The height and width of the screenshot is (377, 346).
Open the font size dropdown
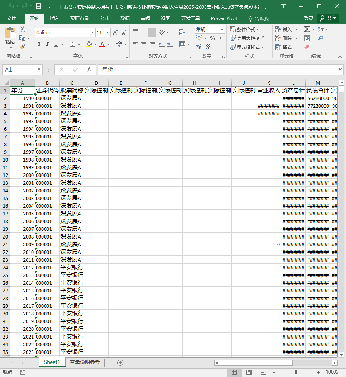pos(108,32)
